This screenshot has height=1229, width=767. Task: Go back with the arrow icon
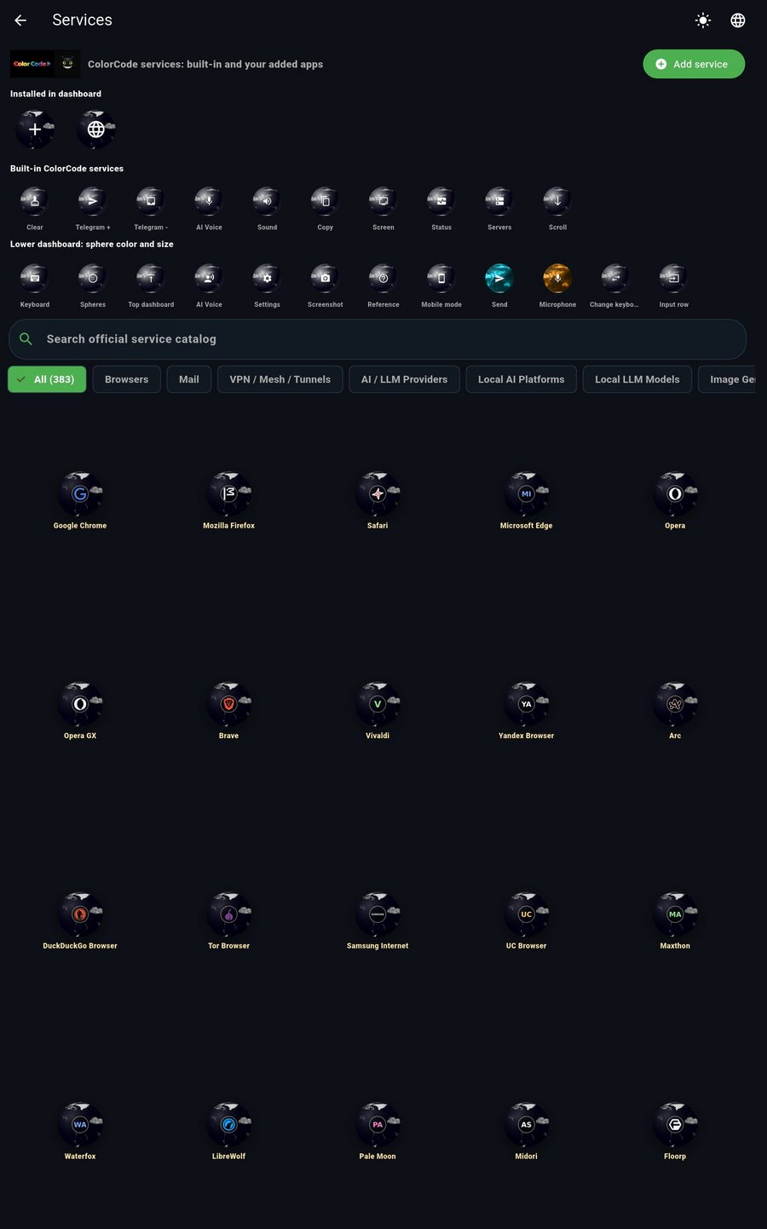(20, 20)
